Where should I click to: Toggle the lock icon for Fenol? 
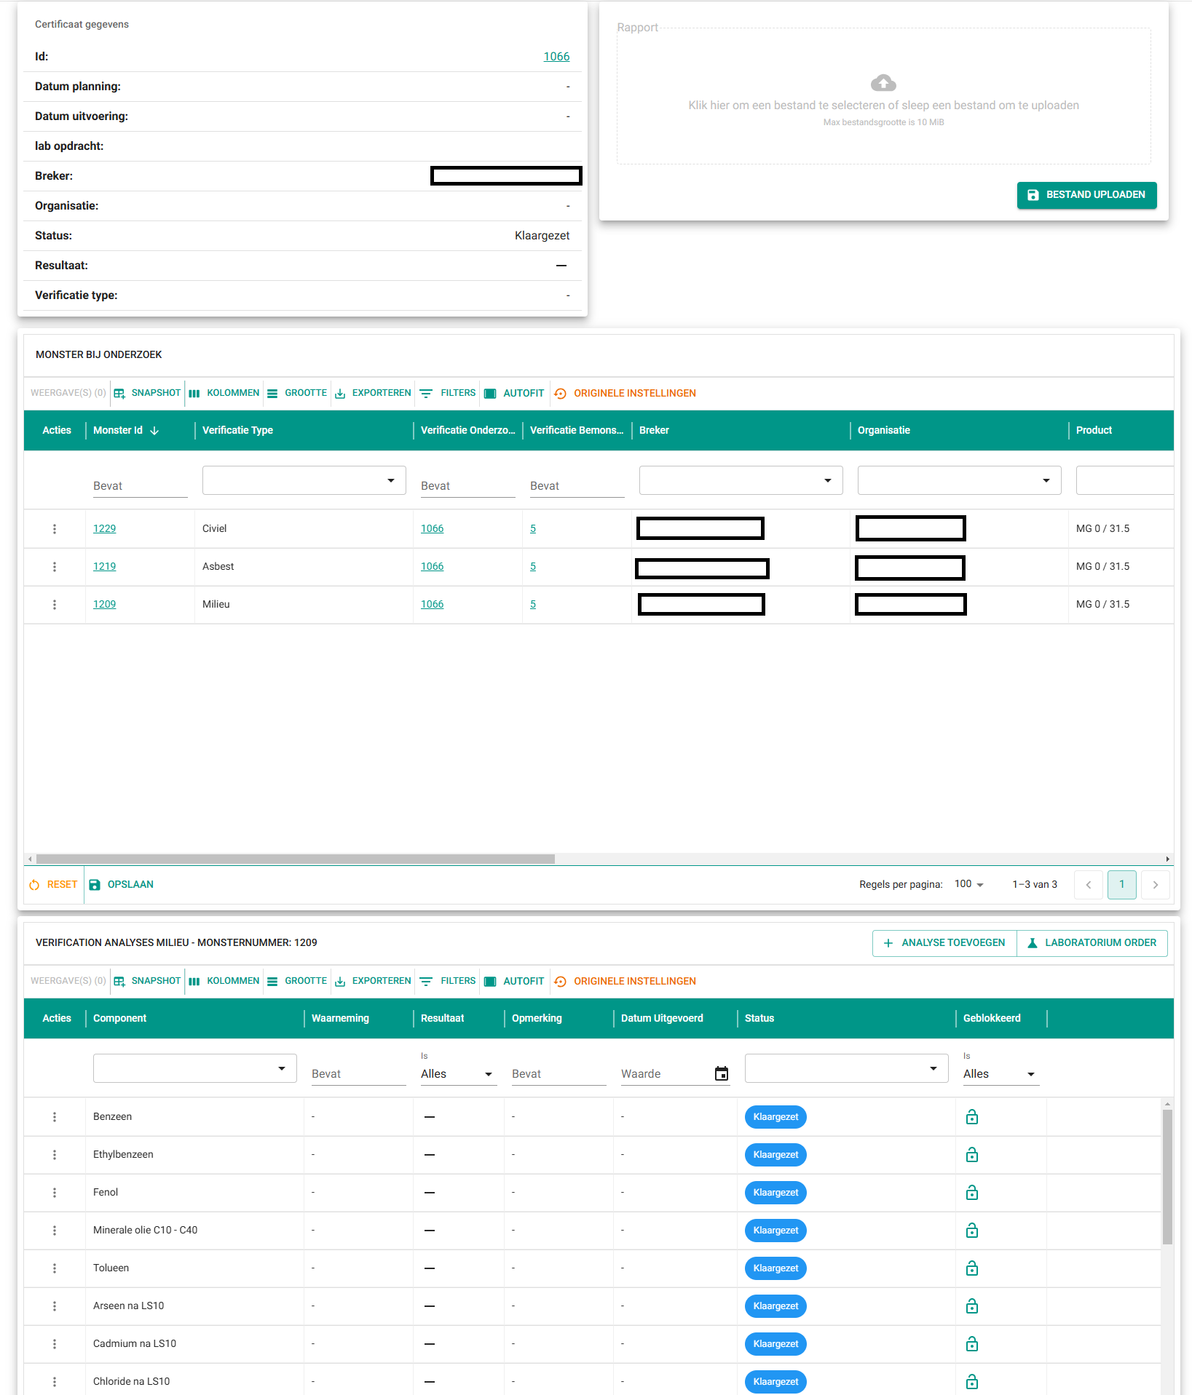[972, 1193]
